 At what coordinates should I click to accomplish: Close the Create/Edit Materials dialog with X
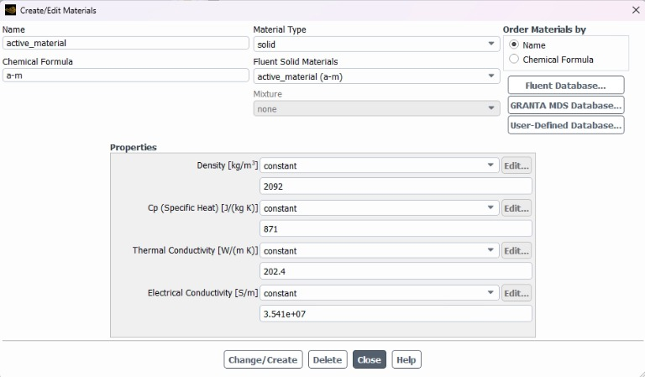(x=636, y=10)
